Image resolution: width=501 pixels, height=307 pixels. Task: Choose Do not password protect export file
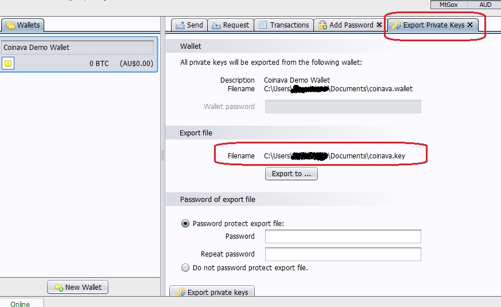(x=185, y=268)
